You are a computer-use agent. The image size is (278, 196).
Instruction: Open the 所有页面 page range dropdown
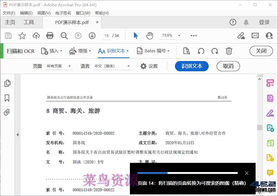(59, 66)
